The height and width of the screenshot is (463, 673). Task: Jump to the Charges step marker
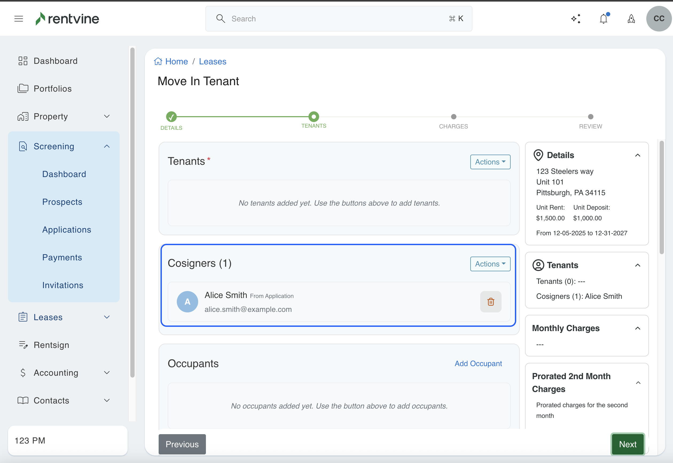pos(453,117)
